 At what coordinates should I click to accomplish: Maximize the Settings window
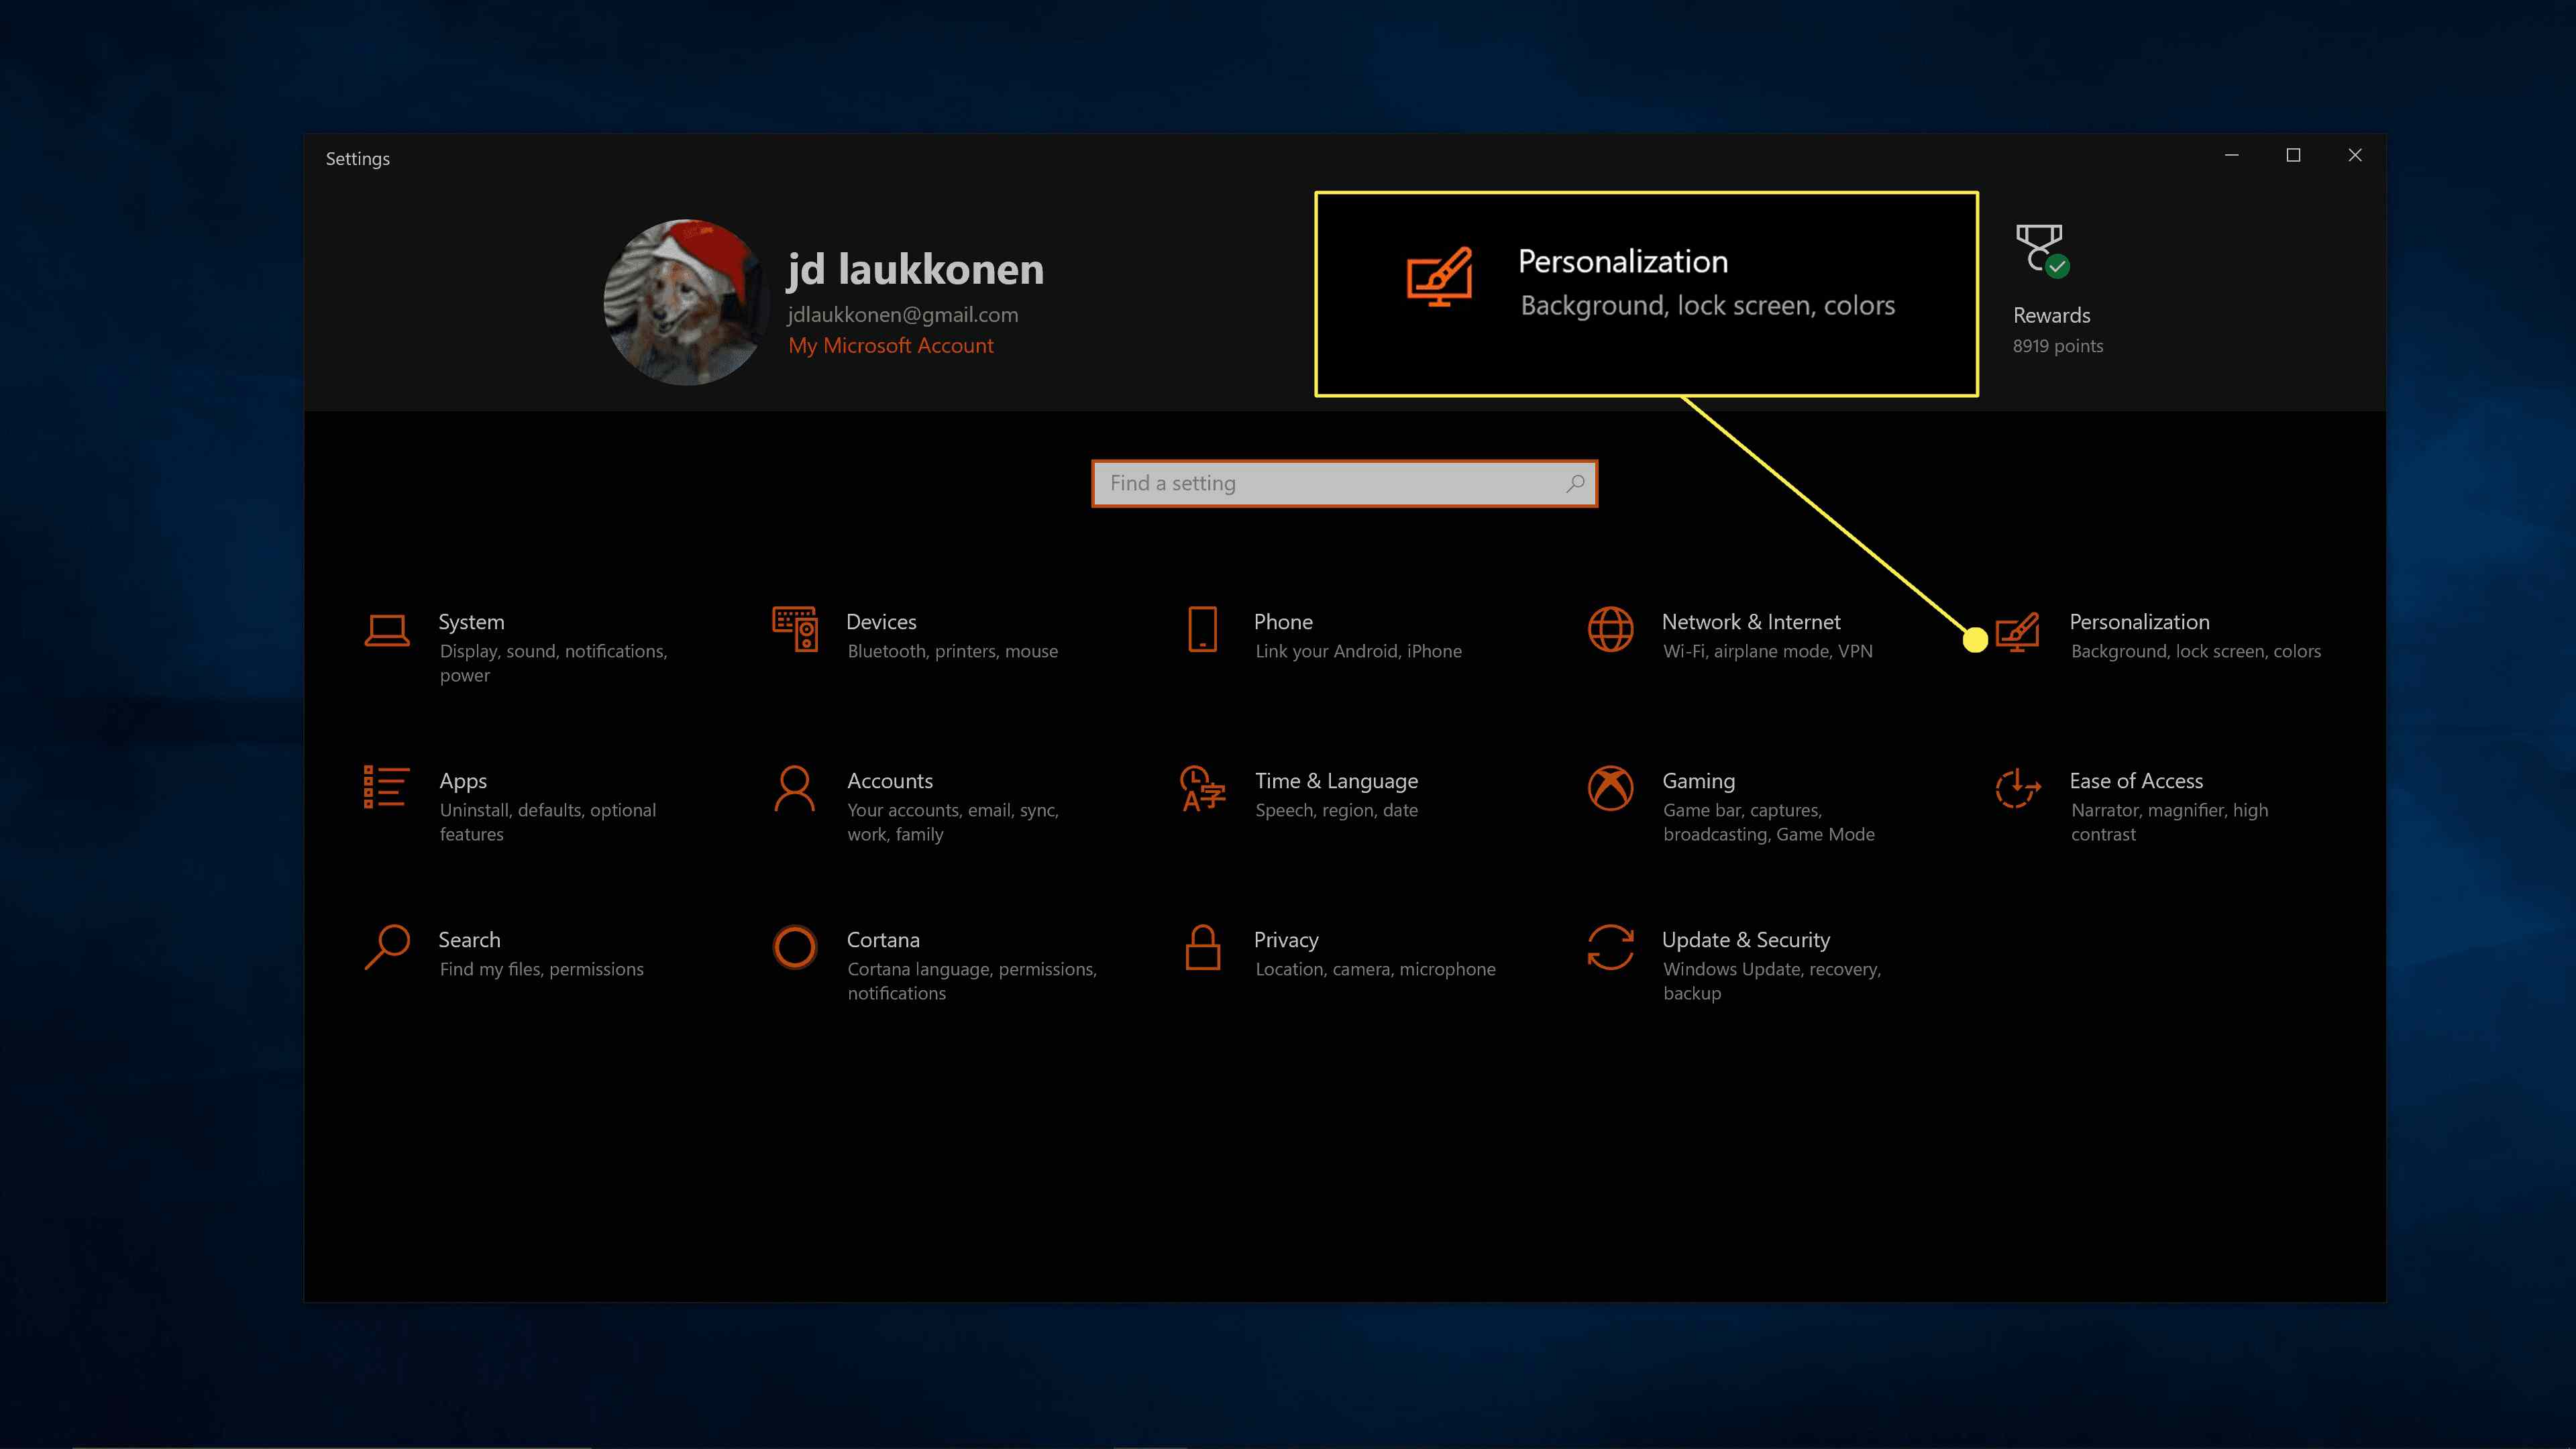tap(2293, 155)
